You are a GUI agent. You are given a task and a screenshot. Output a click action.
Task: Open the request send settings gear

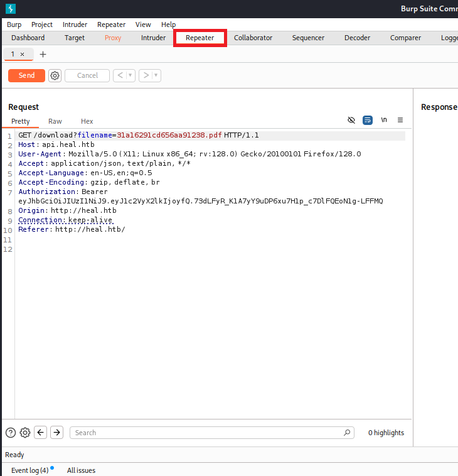55,75
